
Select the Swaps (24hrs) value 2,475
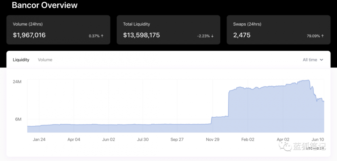(242, 35)
